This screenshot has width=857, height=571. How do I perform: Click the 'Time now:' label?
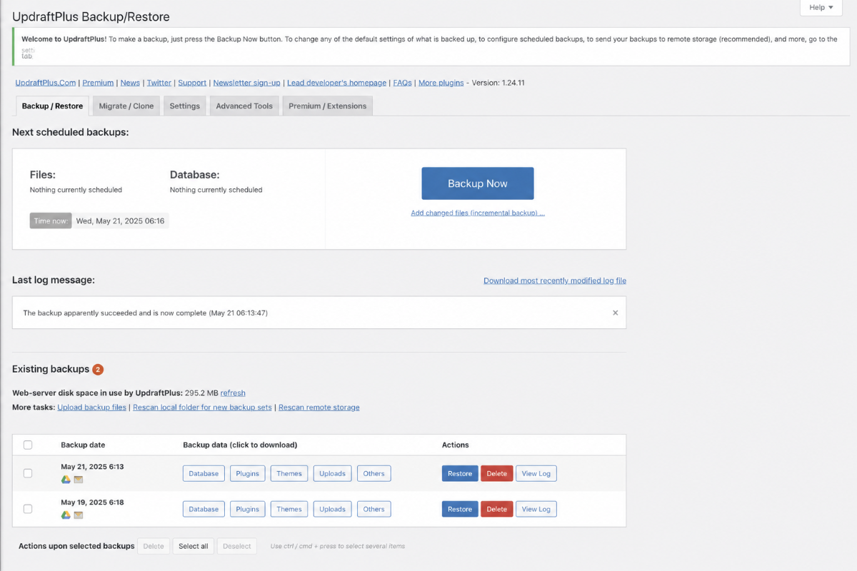point(51,221)
